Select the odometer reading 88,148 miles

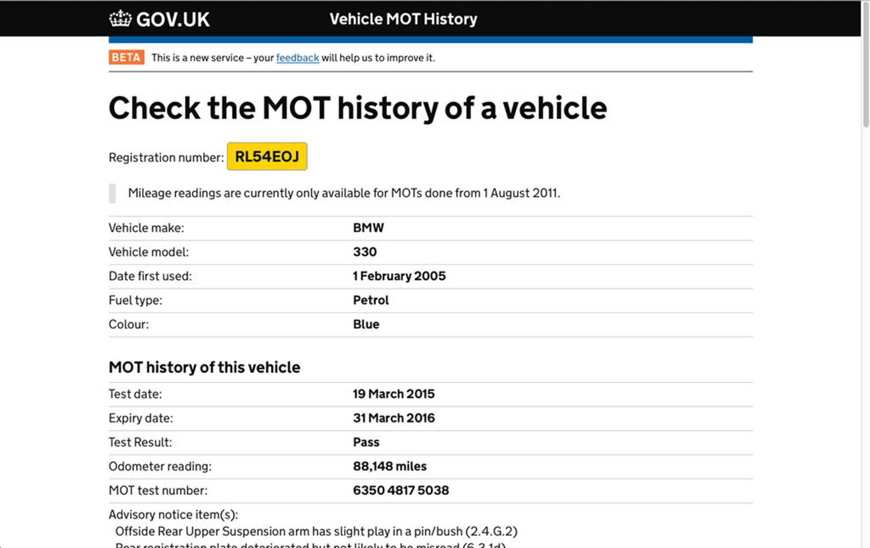(x=390, y=466)
